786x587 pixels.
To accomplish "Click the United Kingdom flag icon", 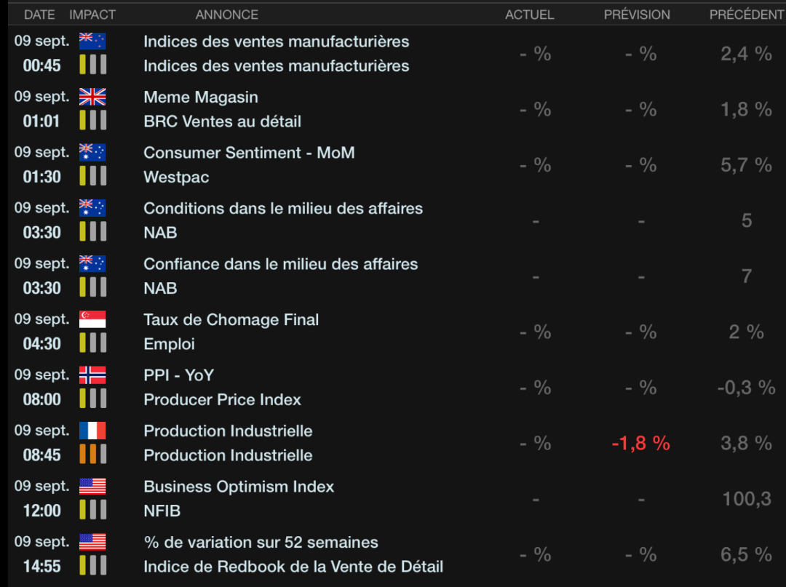I will 92,97.
